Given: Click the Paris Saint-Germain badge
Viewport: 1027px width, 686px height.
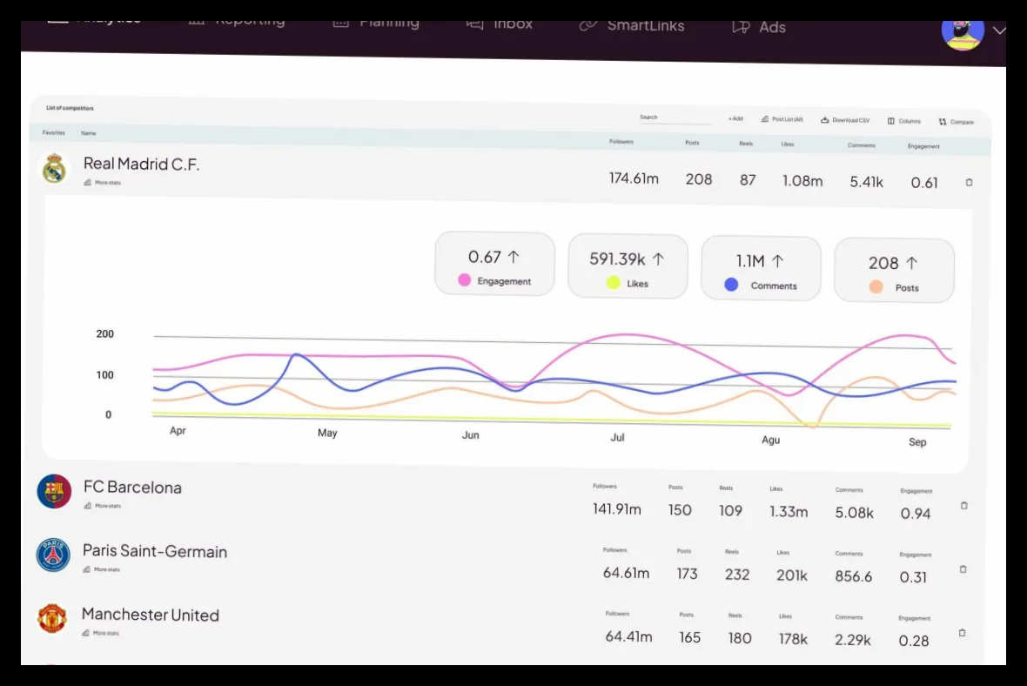Looking at the screenshot, I should click(x=53, y=555).
